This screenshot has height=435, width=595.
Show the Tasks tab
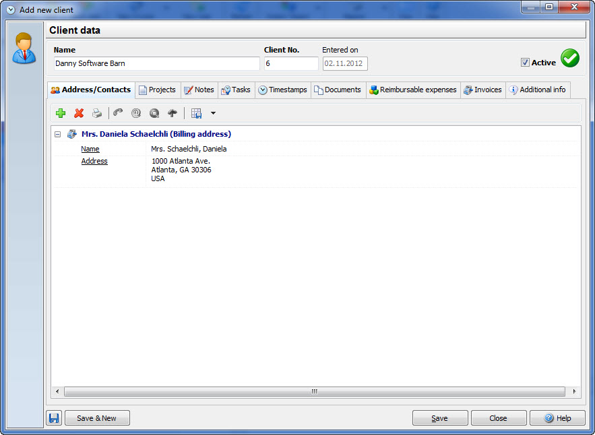pyautogui.click(x=237, y=90)
